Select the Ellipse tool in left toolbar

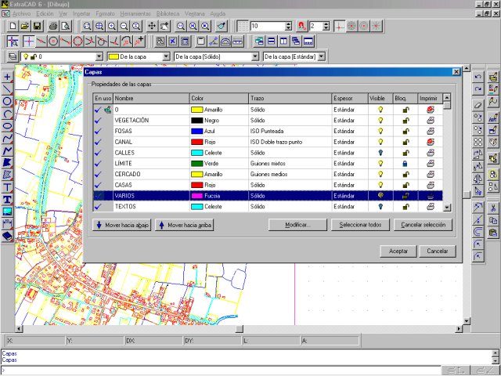click(7, 126)
